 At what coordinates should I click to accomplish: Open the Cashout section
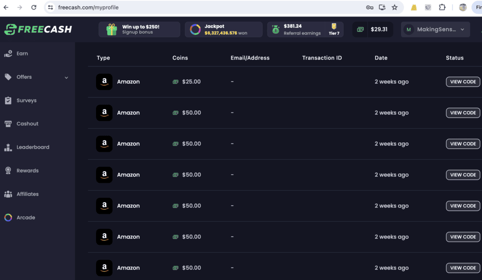point(27,124)
